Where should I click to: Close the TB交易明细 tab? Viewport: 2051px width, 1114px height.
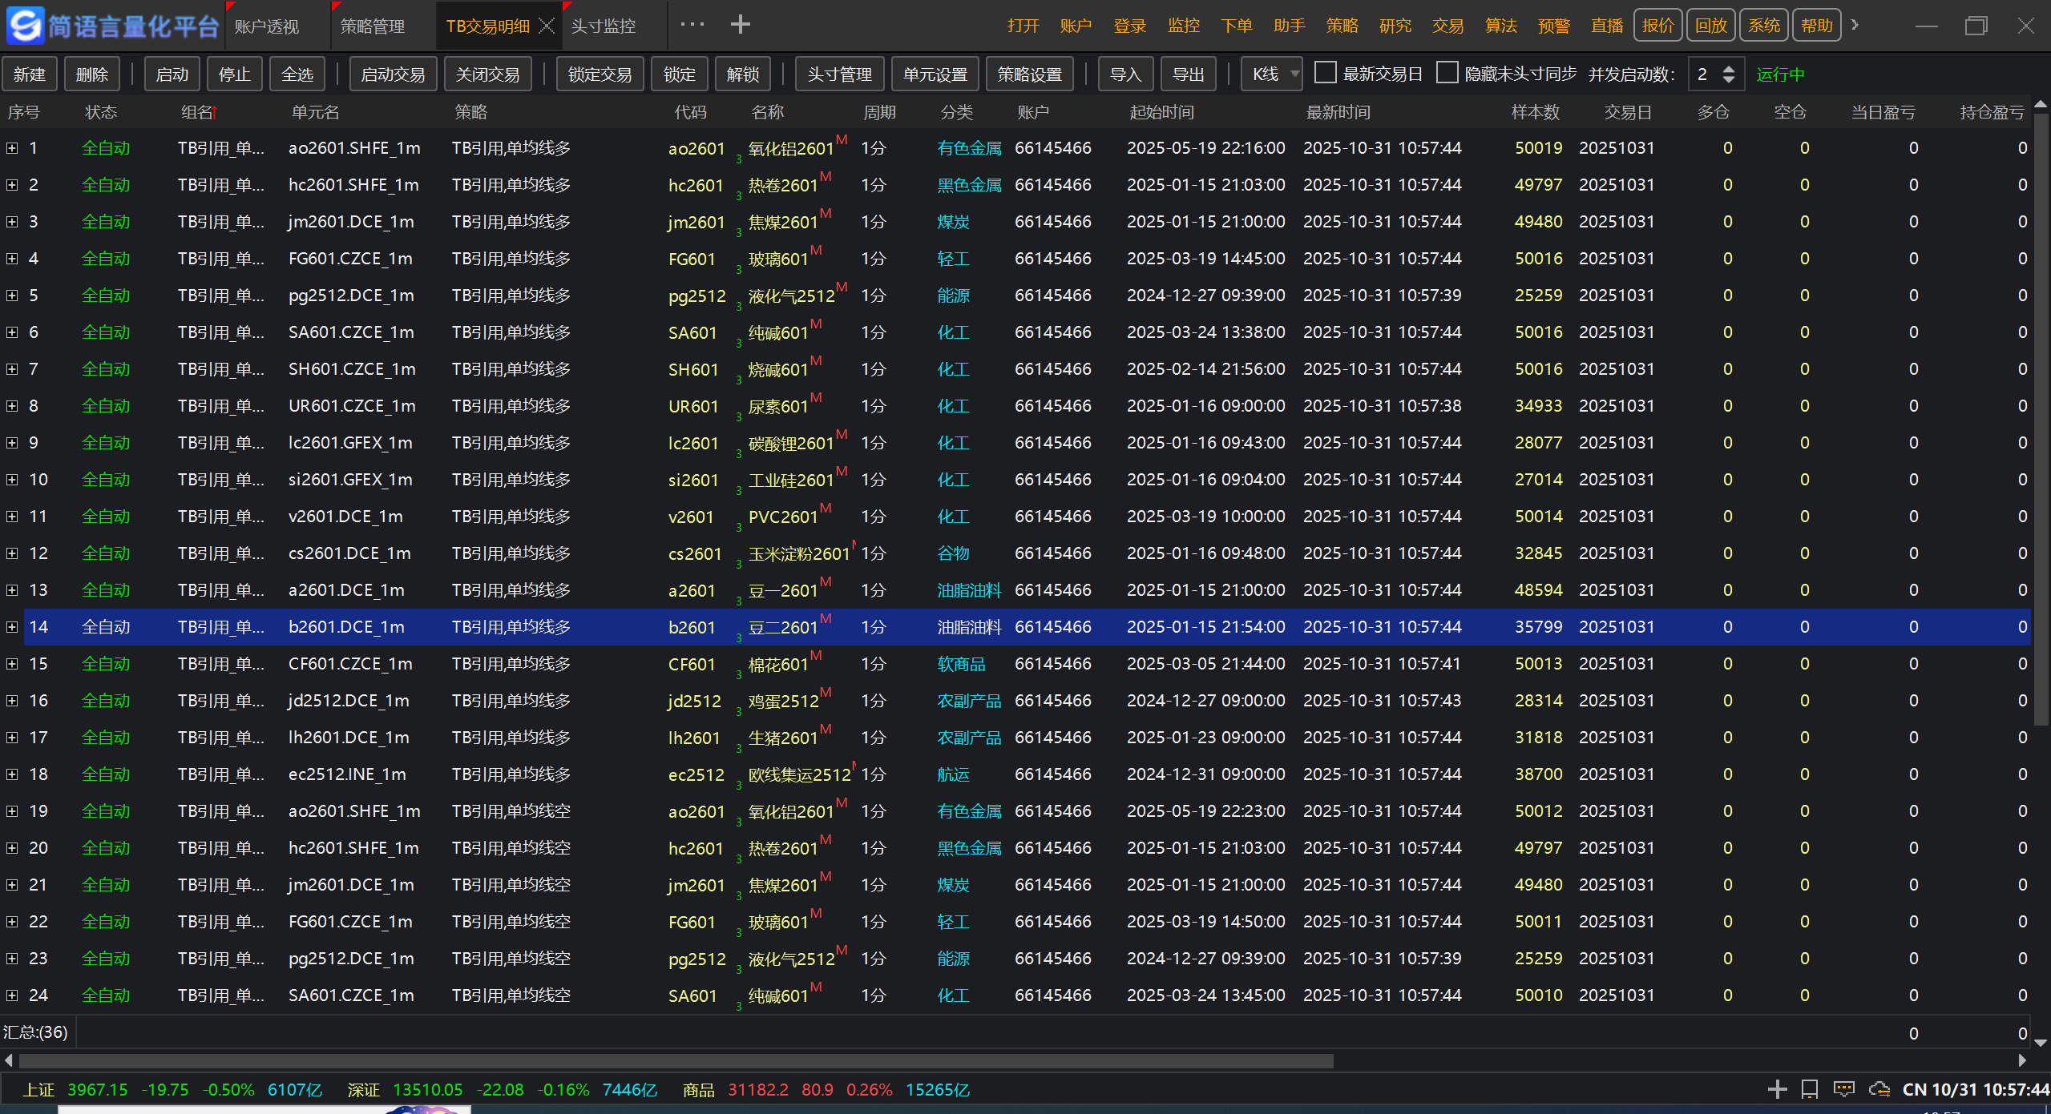547,26
